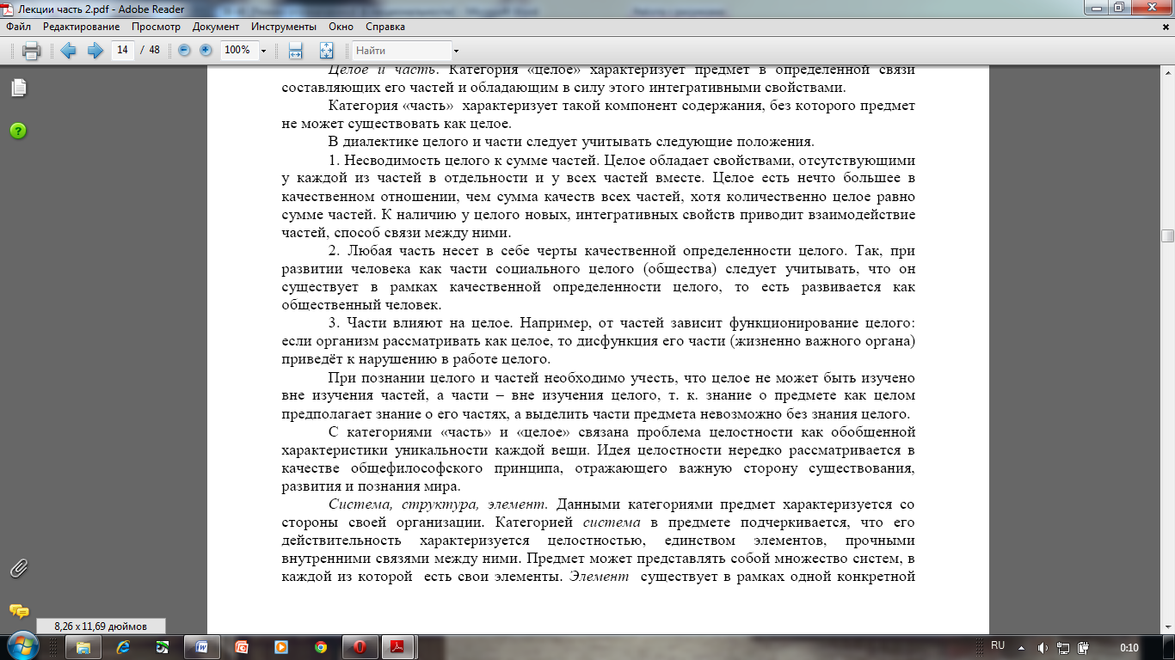The height and width of the screenshot is (660, 1175).
Task: Click the Show Desktop button
Action: coord(1169,647)
